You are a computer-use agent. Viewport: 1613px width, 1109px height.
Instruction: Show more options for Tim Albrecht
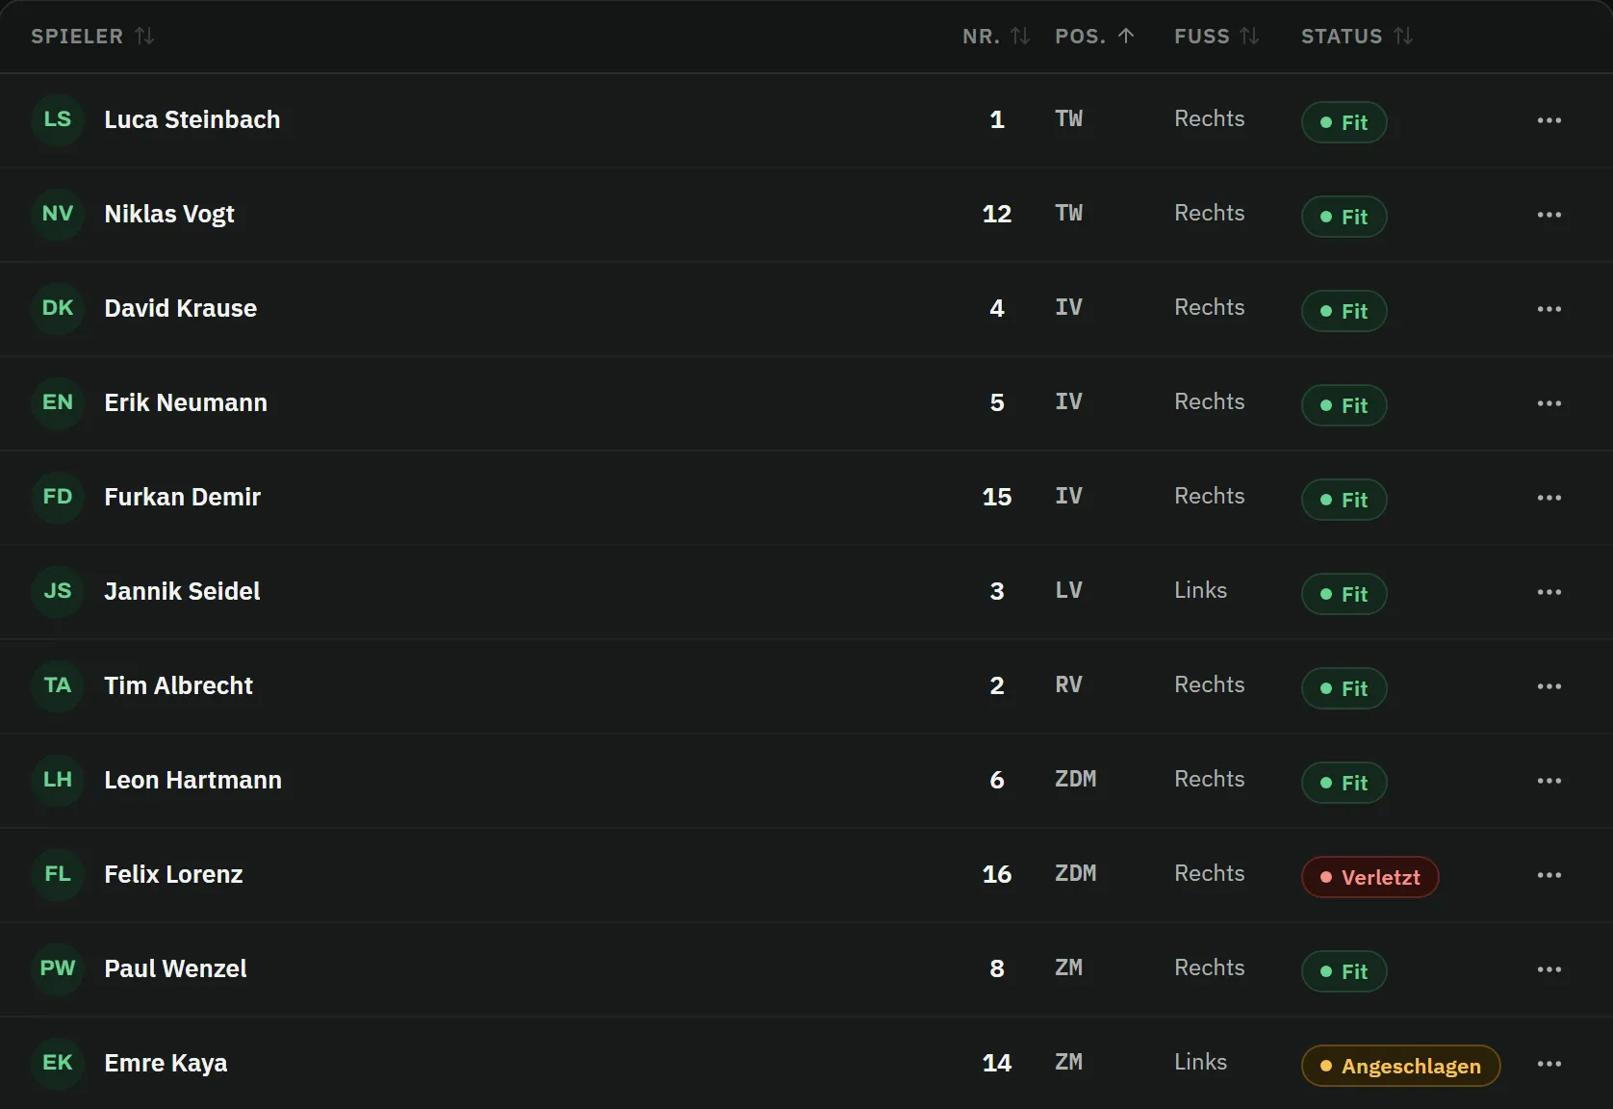[1549, 686]
